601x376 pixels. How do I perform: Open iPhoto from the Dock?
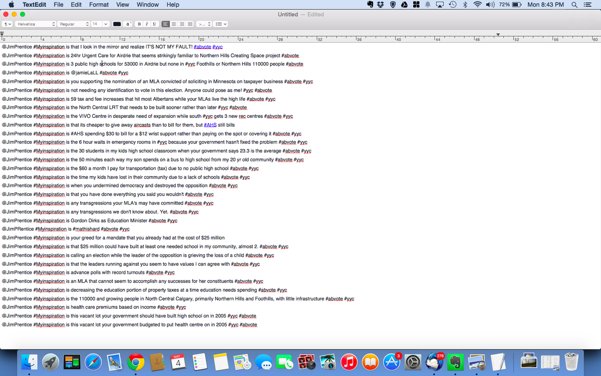click(327, 362)
